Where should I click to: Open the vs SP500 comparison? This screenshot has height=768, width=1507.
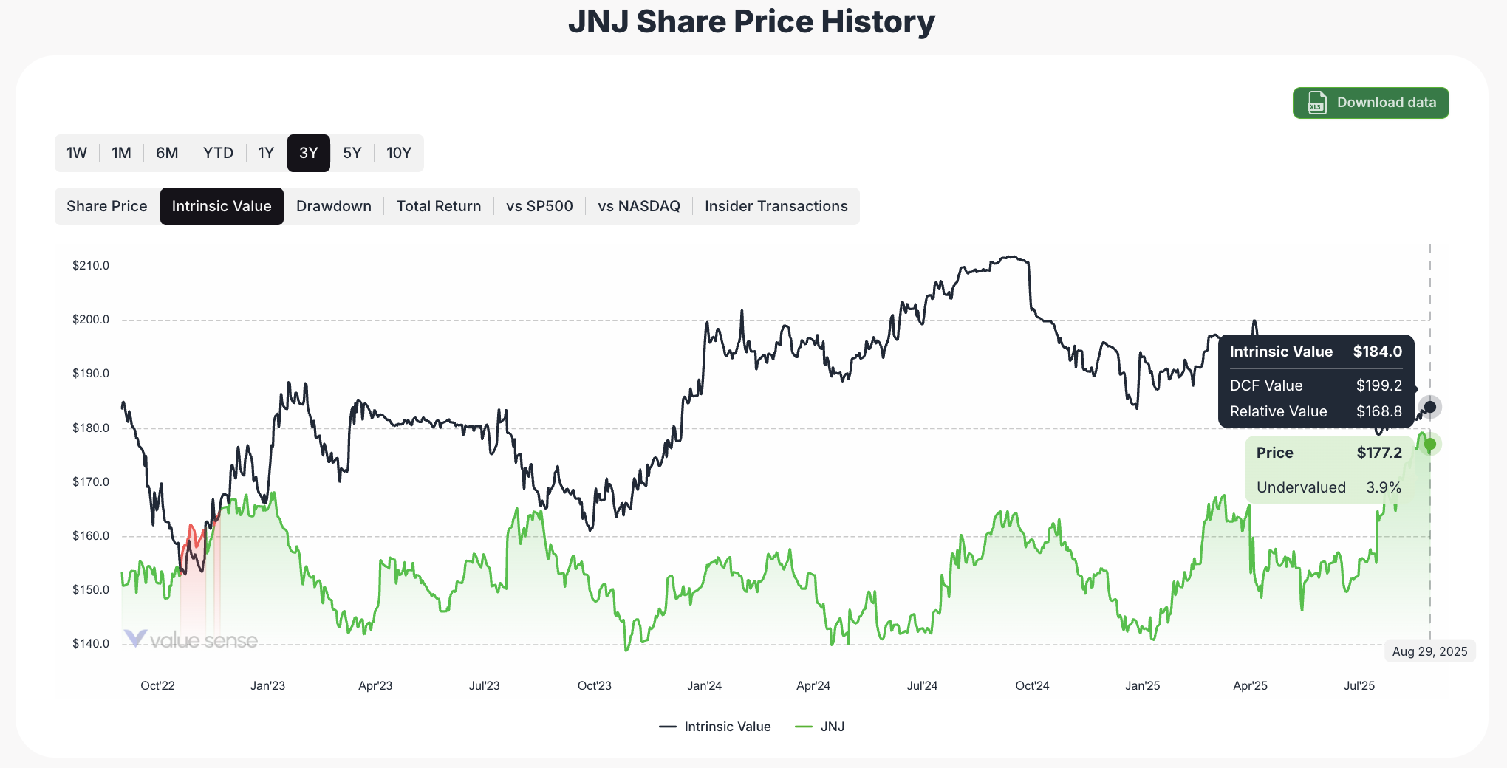(539, 206)
